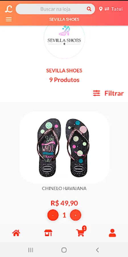The image size is (128, 257).
Task: Open Android recent apps button
Action: 31,250
